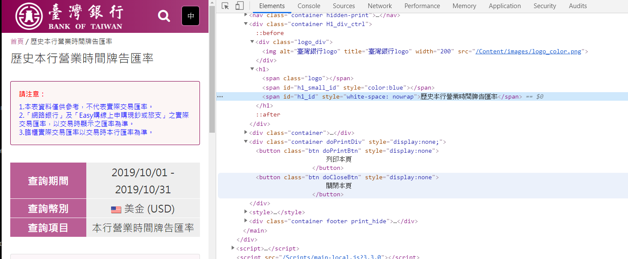Click the closing </h1> tag row
This screenshot has width=628, height=259.
click(264, 105)
